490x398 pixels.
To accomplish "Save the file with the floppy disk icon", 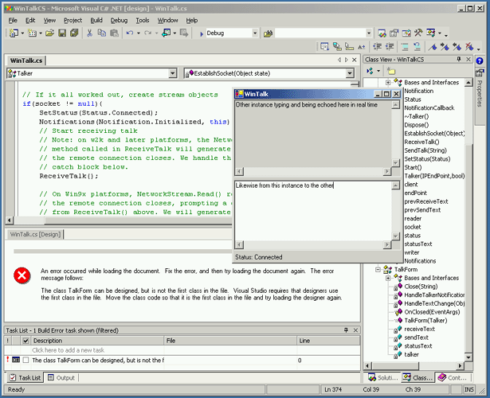I will click(62, 33).
